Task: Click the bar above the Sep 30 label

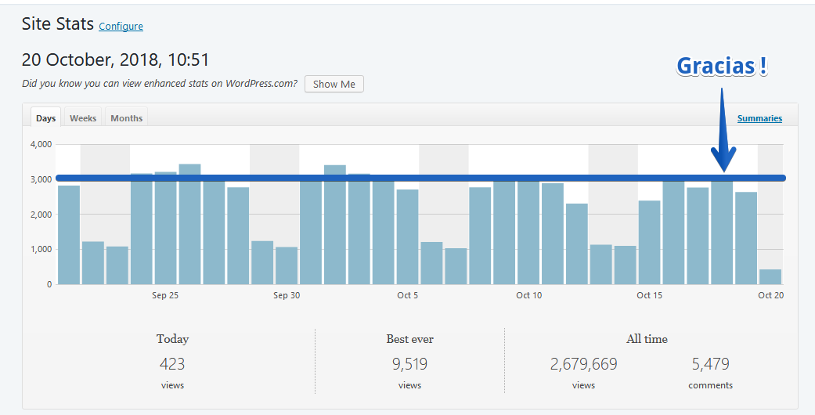Action: coord(287,265)
